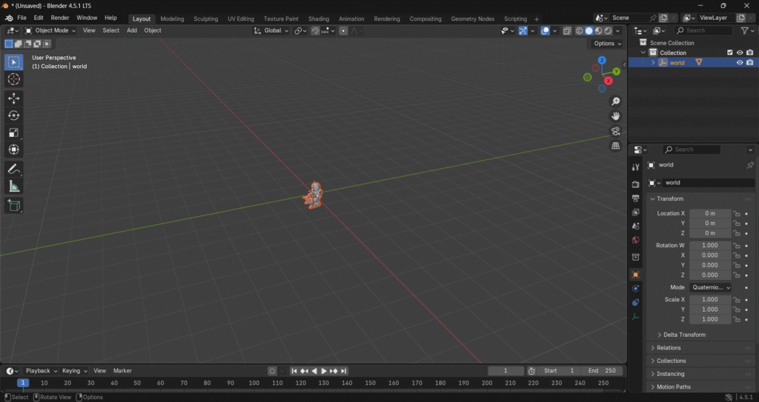This screenshot has height=402, width=759.
Task: Open the Output properties tab
Action: (635, 198)
